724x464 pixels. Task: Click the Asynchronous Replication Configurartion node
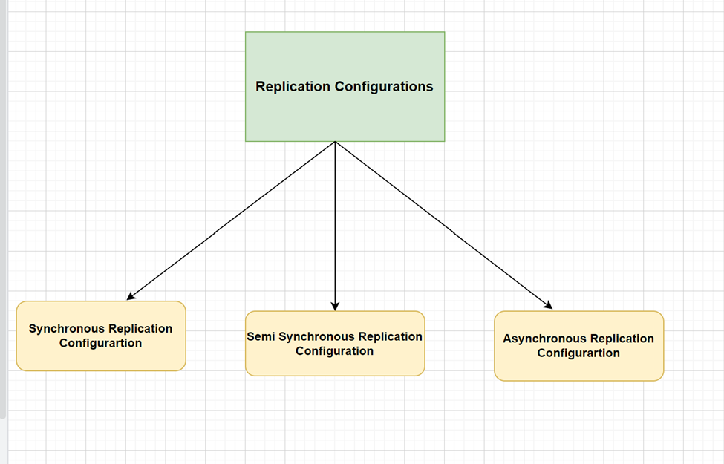578,346
